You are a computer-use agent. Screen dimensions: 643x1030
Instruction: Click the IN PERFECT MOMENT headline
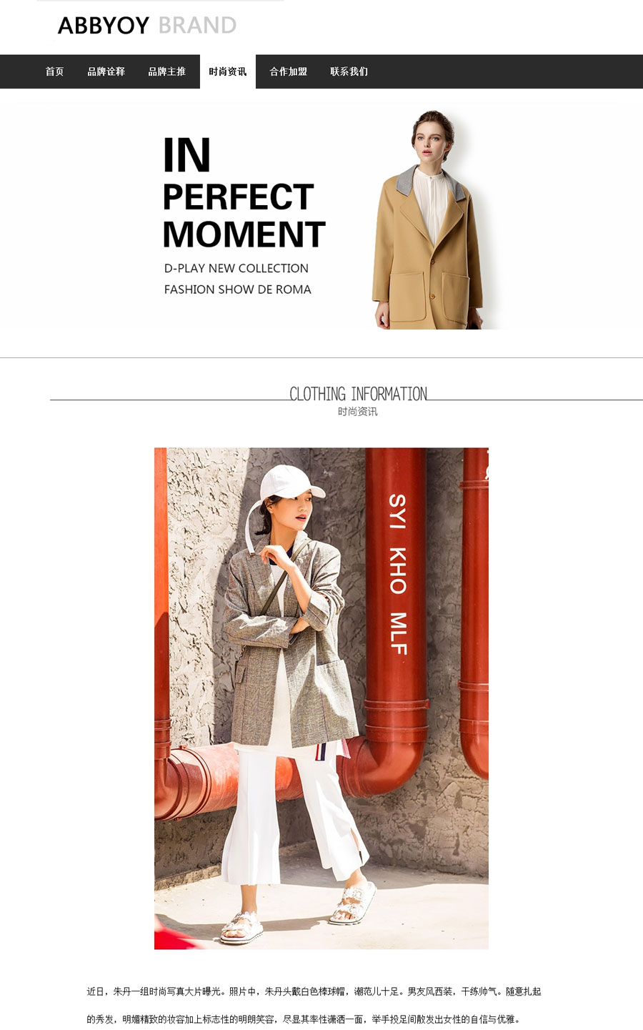pyautogui.click(x=244, y=194)
